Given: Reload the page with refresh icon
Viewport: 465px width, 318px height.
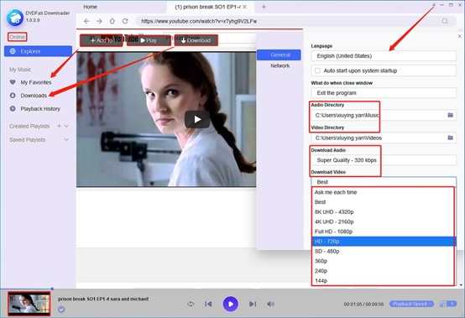Looking at the screenshot, I should (x=125, y=21).
